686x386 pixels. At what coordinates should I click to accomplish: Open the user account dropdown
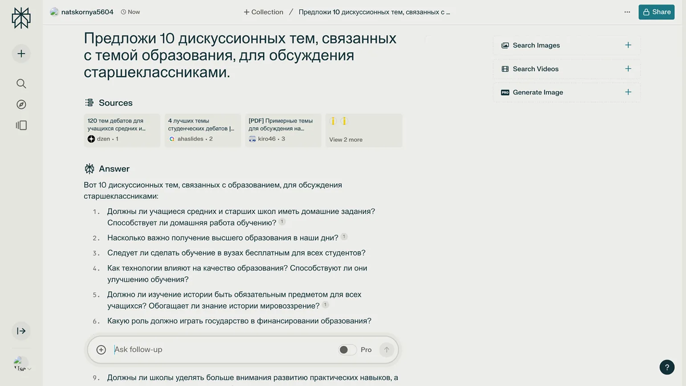22,364
